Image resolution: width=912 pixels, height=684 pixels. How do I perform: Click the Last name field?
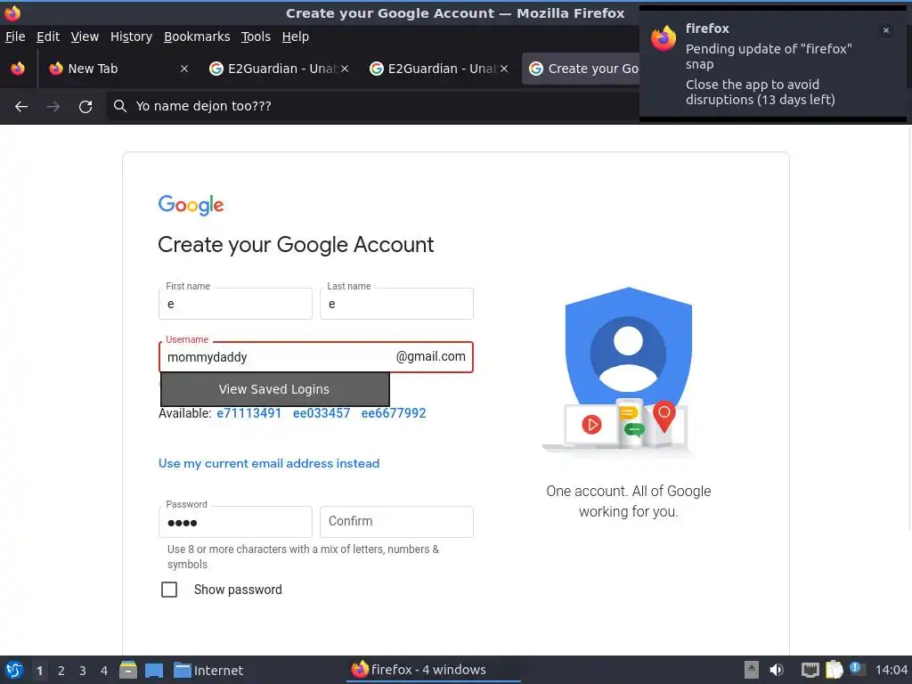396,304
